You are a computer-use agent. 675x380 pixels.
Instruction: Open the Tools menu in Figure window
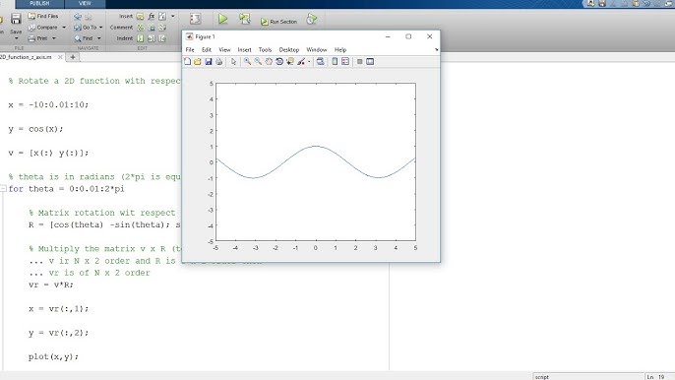pyautogui.click(x=265, y=50)
